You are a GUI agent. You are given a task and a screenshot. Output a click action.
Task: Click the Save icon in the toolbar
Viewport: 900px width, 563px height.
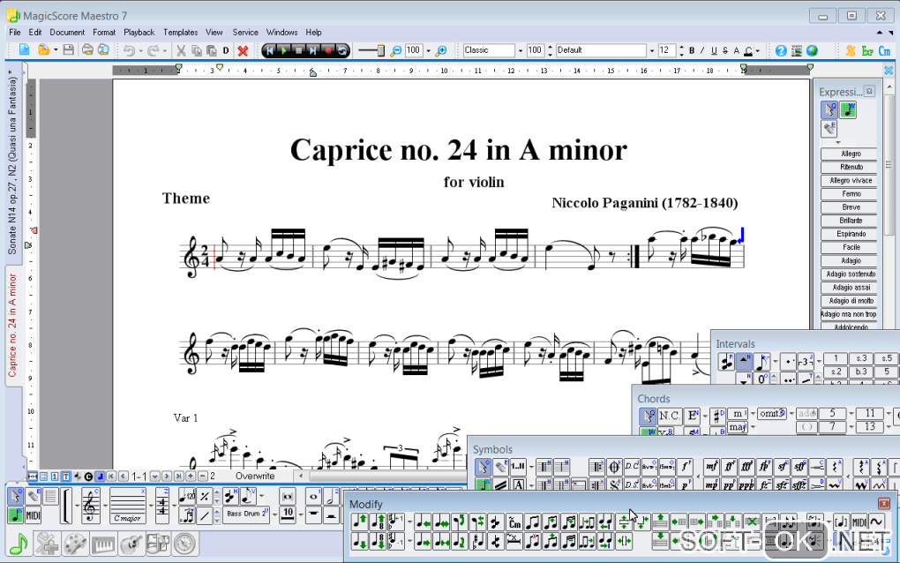69,50
